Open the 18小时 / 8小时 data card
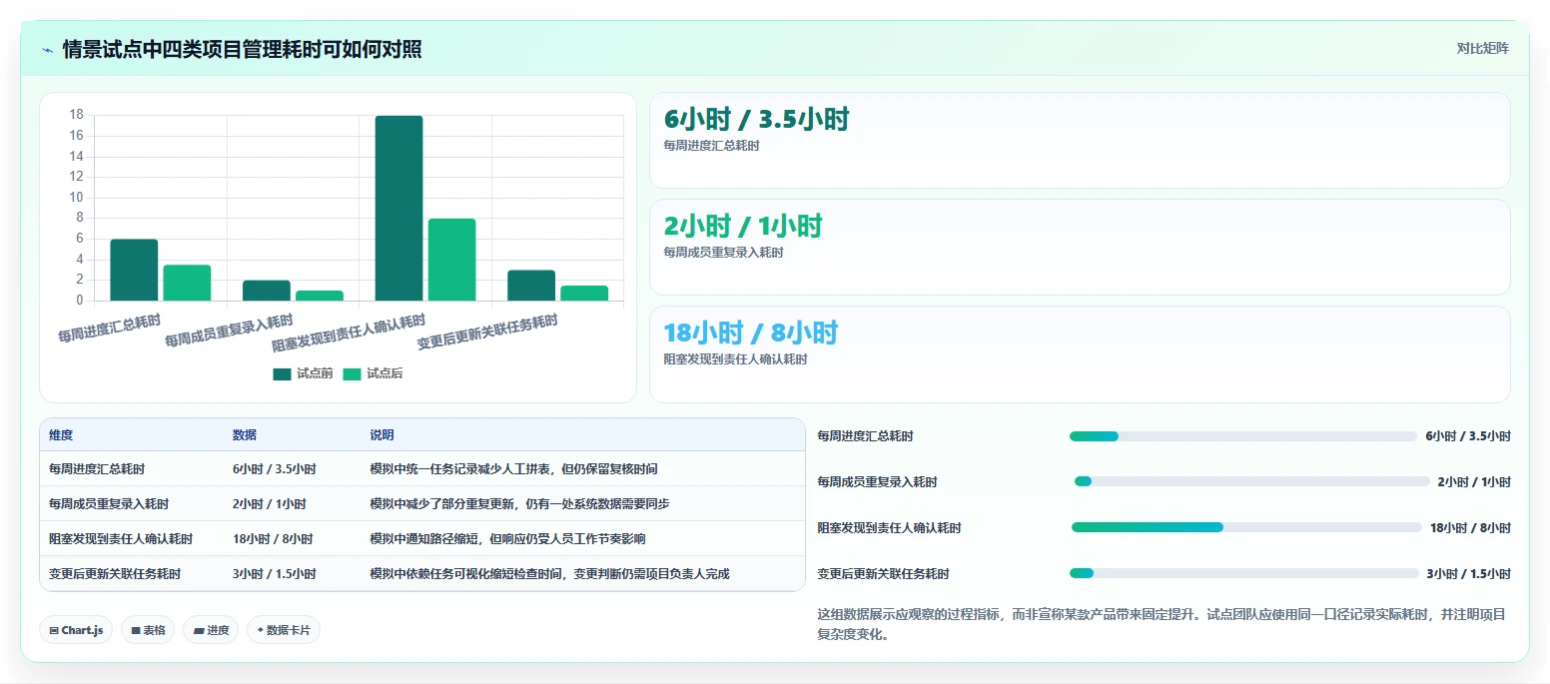 click(1080, 353)
